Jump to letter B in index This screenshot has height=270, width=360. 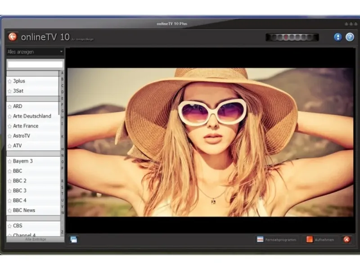tap(62, 79)
